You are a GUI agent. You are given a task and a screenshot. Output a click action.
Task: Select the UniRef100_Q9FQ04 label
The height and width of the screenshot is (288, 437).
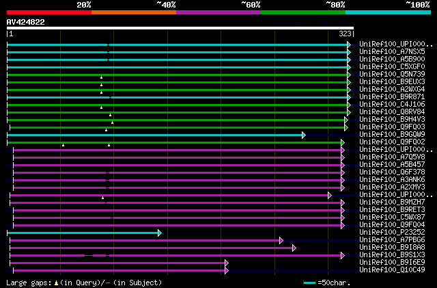pyautogui.click(x=392, y=225)
